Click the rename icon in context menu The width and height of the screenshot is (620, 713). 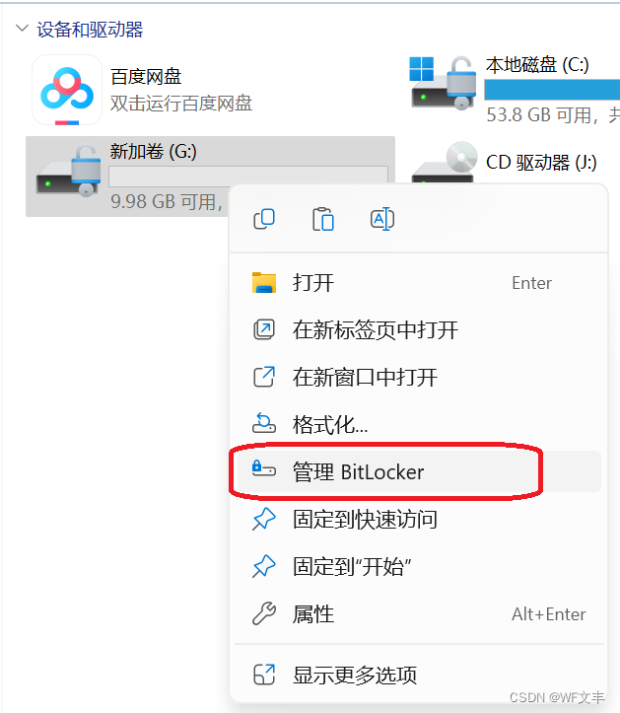click(x=382, y=219)
